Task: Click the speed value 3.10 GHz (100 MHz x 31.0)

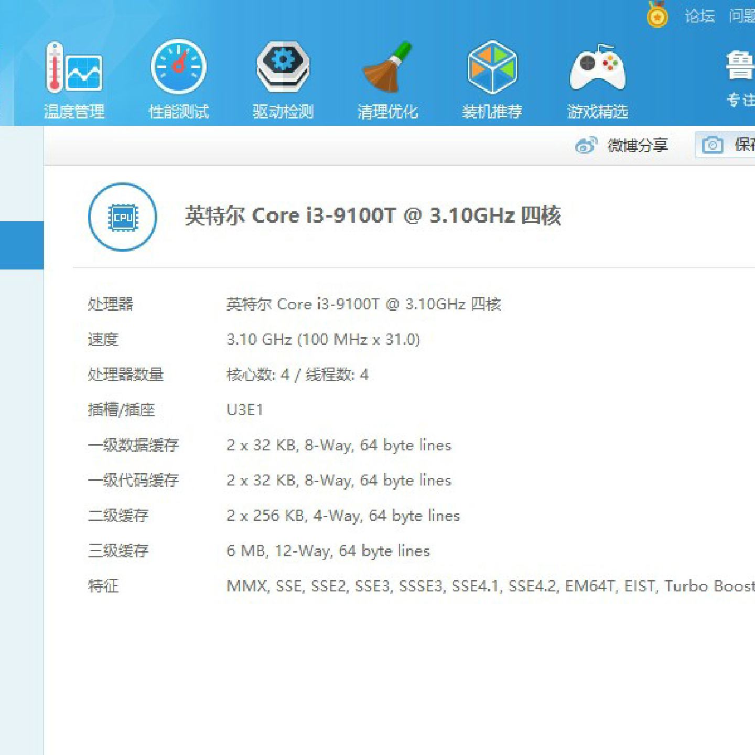Action: pyautogui.click(x=323, y=339)
